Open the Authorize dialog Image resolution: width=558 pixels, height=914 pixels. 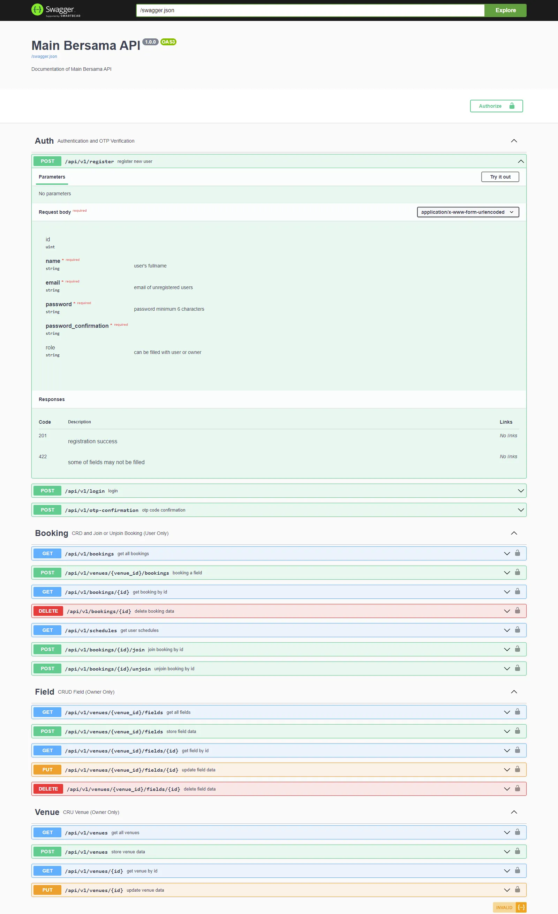[496, 106]
